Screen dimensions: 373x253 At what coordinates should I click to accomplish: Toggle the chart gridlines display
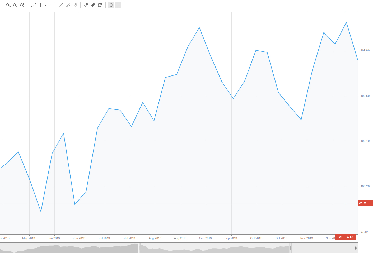118,5
